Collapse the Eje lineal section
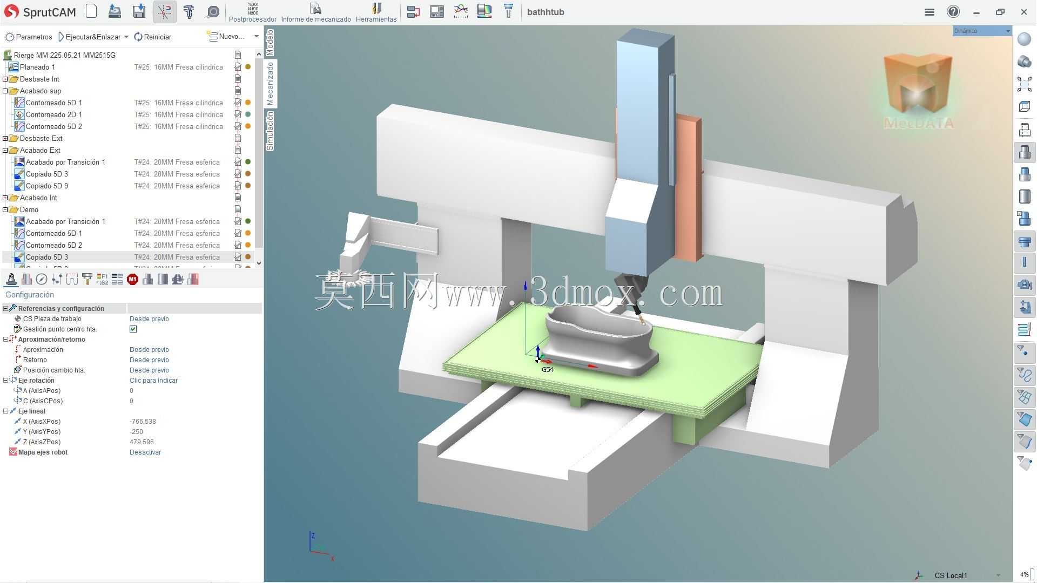This screenshot has width=1037, height=583. coord(5,411)
